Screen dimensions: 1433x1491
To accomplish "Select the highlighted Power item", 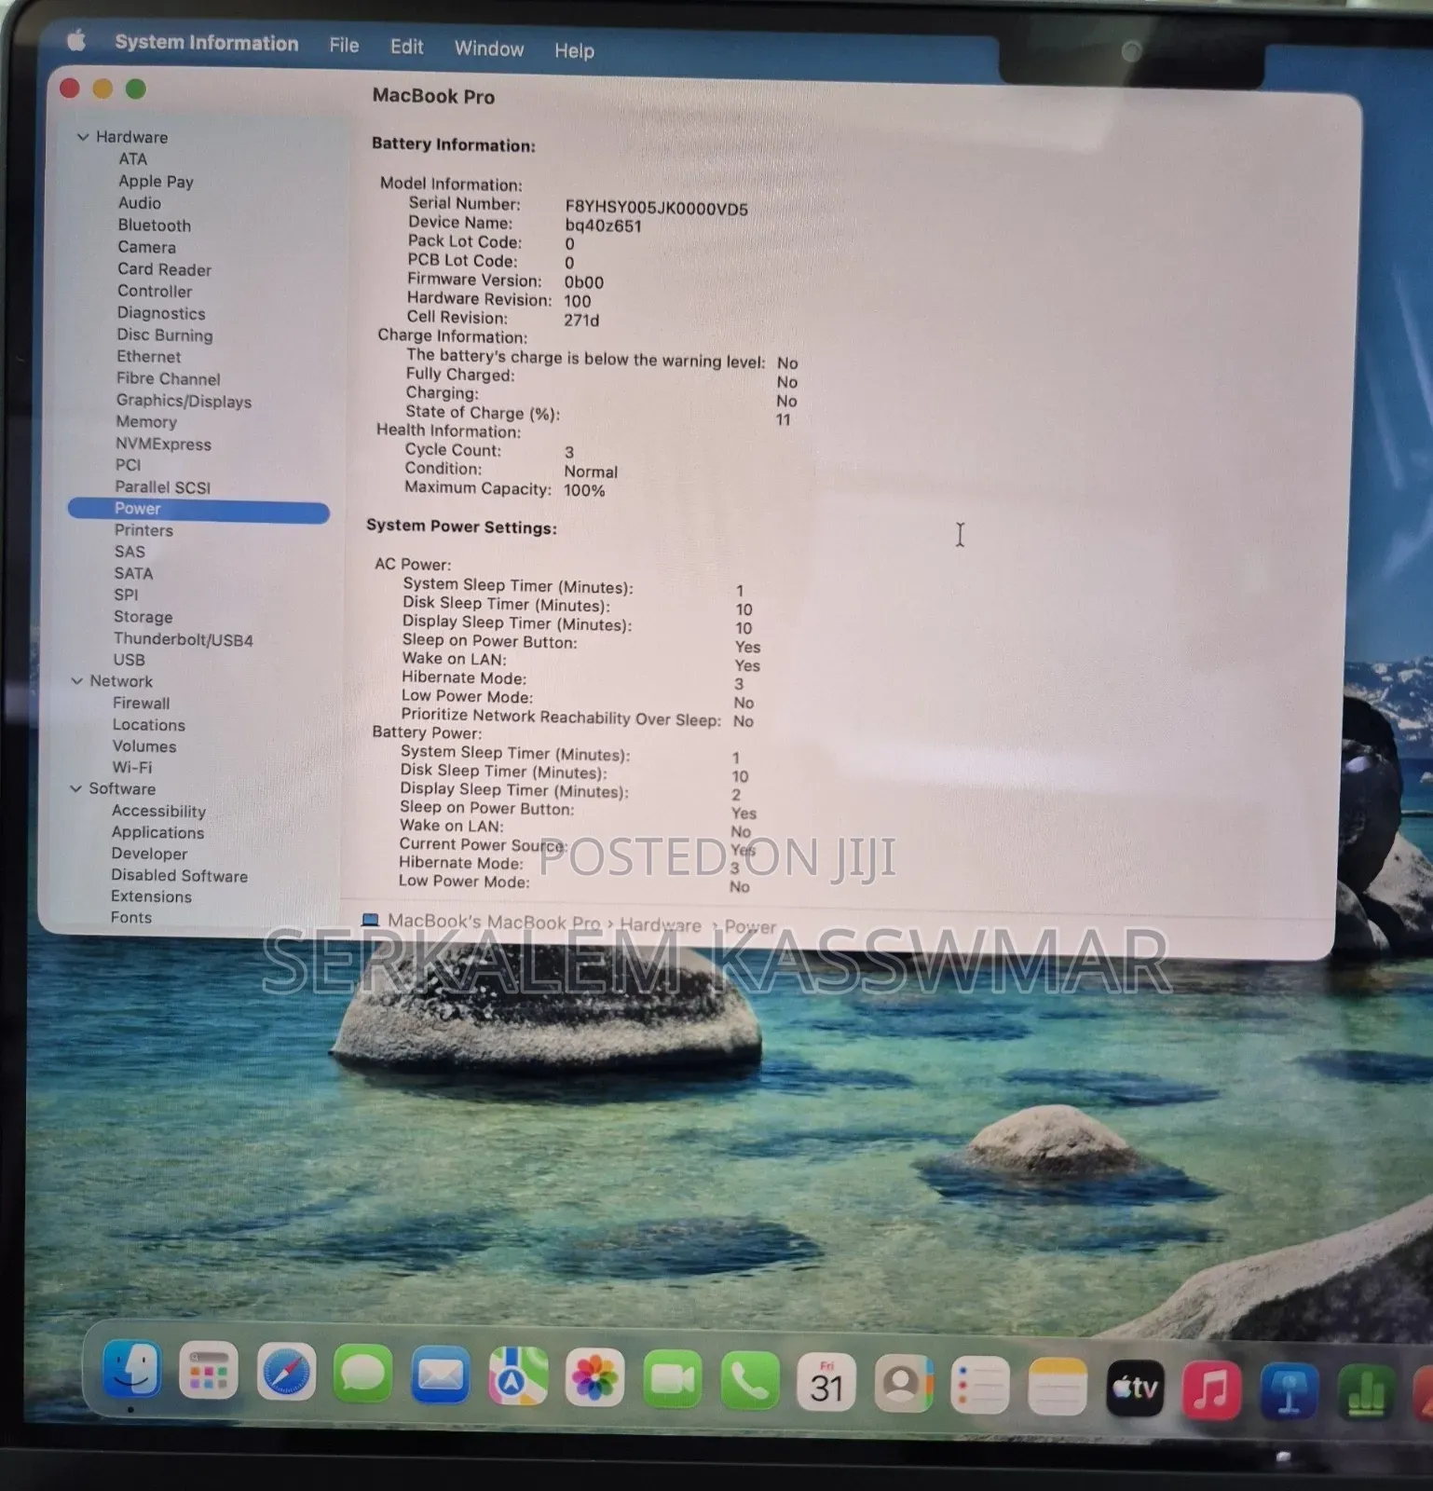I will pyautogui.click(x=198, y=509).
